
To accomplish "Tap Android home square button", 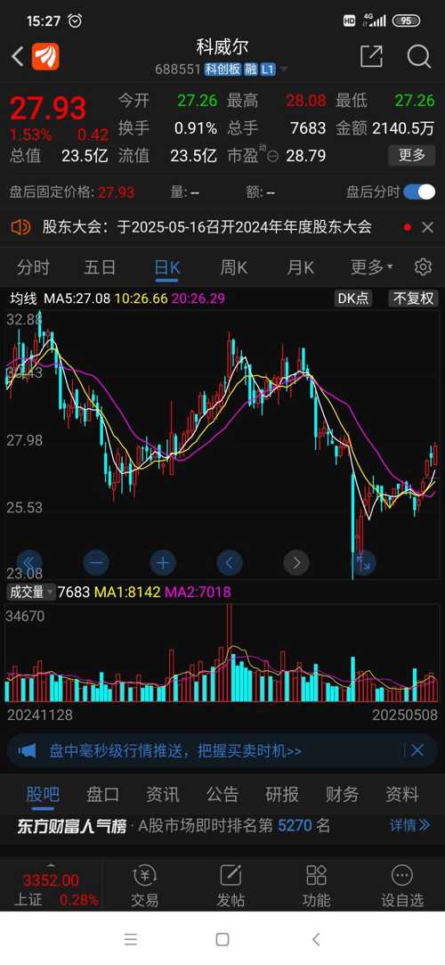I will pos(222,939).
